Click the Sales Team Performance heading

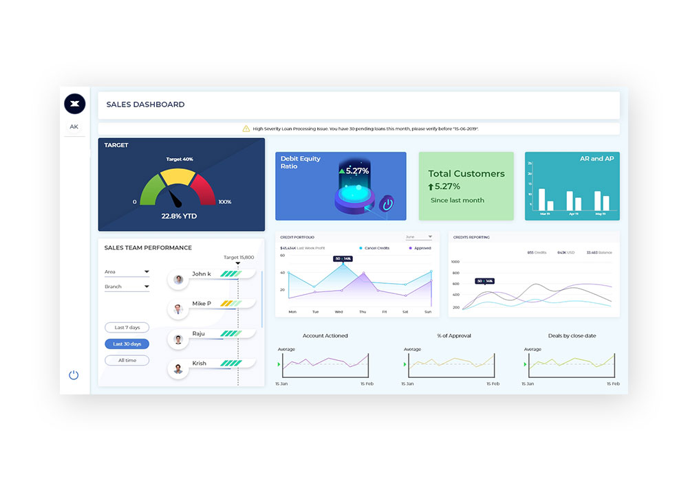pyautogui.click(x=148, y=247)
